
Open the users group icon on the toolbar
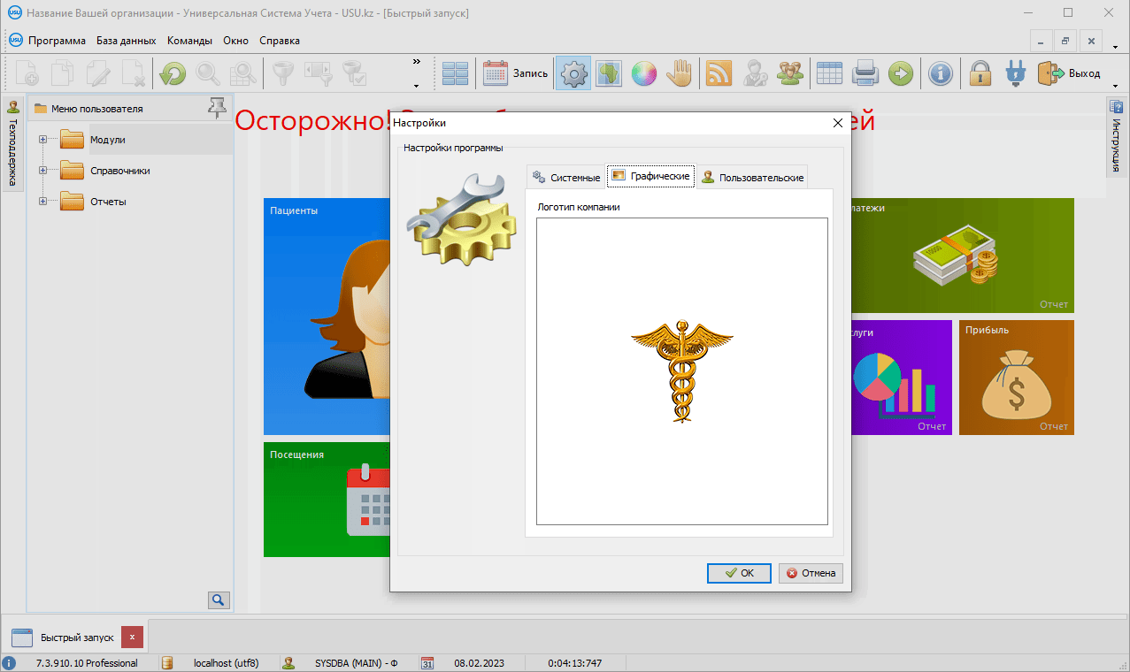point(789,73)
